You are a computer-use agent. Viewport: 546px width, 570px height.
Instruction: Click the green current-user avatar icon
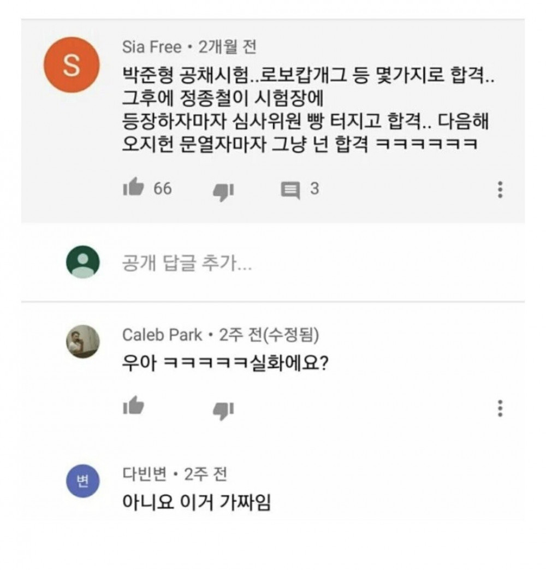[x=82, y=262]
